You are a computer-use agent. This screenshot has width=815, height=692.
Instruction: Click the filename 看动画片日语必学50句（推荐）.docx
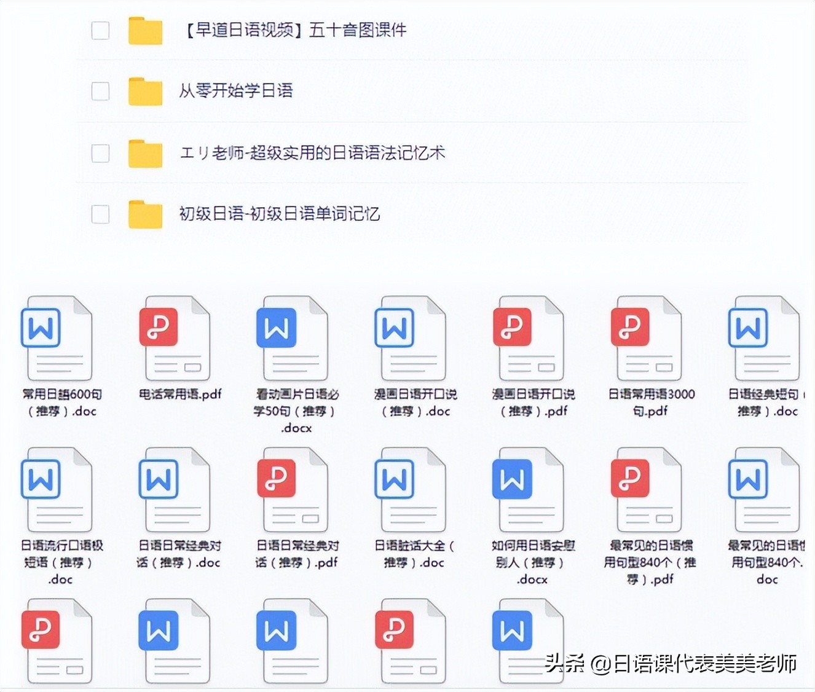coord(295,411)
